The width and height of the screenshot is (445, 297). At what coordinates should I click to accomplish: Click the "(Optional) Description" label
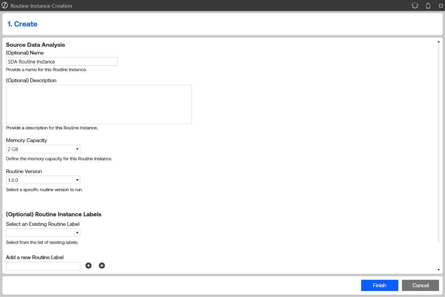tap(31, 80)
